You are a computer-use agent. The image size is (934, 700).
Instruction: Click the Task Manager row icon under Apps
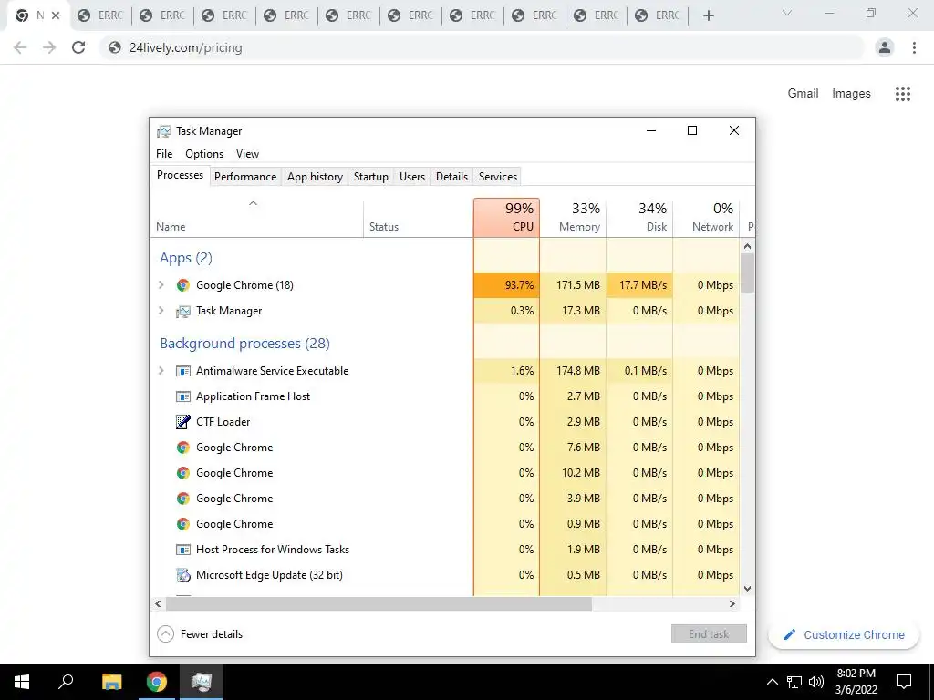pyautogui.click(x=182, y=311)
